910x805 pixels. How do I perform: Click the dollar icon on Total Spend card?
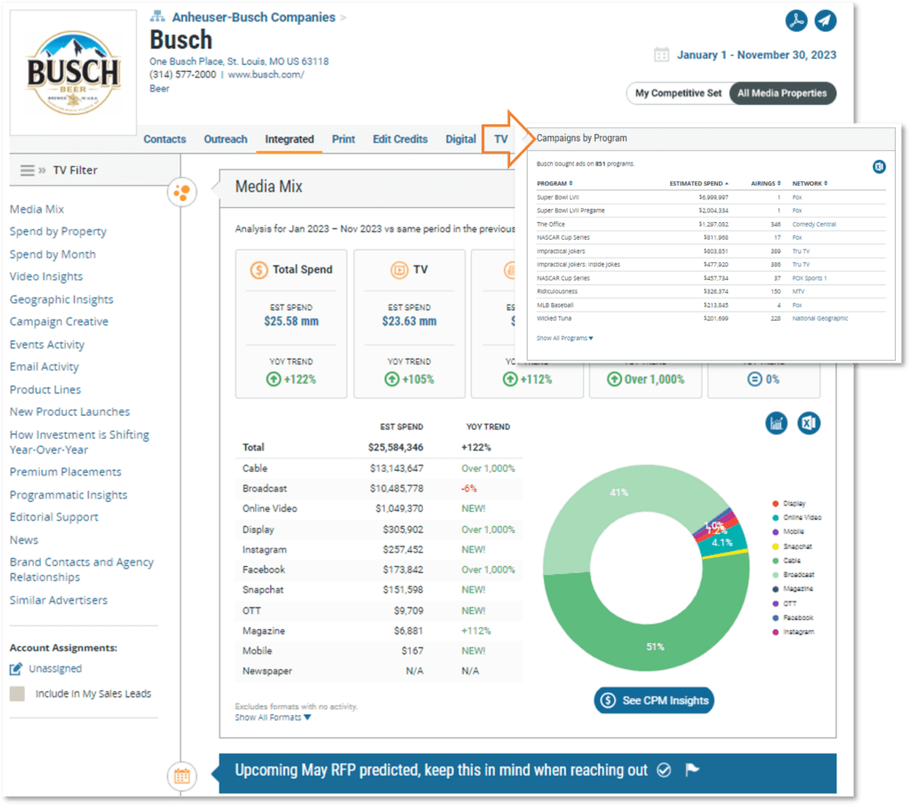click(259, 270)
